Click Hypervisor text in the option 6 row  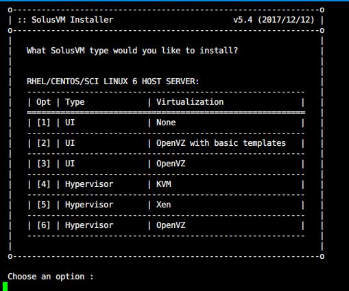coord(89,225)
